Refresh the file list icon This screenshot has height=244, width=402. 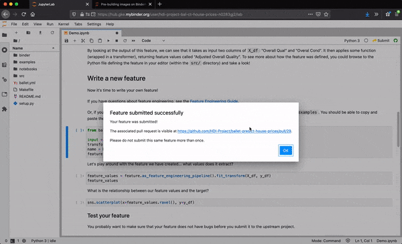(52, 33)
